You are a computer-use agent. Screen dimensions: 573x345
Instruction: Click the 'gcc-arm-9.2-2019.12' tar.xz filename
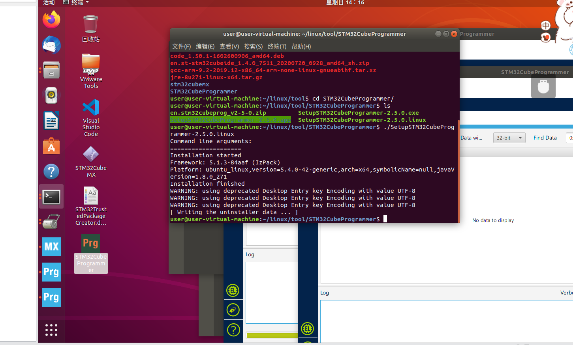coord(273,70)
